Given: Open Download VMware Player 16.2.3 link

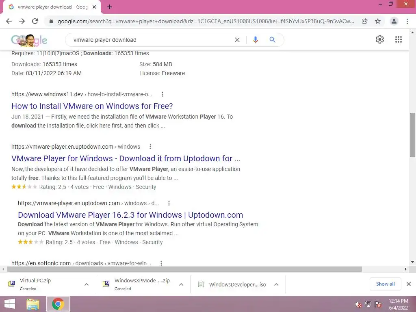Looking at the screenshot, I should coord(130,215).
